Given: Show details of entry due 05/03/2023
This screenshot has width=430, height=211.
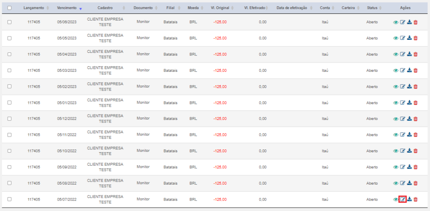Looking at the screenshot, I should [396, 71].
